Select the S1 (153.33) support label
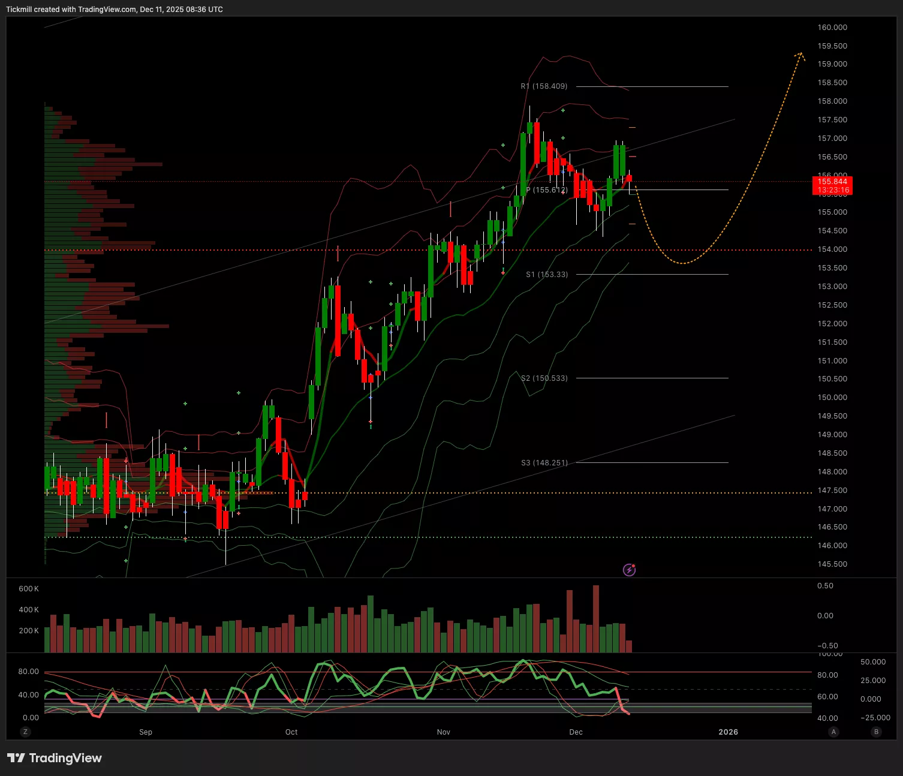Image resolution: width=903 pixels, height=776 pixels. point(547,275)
